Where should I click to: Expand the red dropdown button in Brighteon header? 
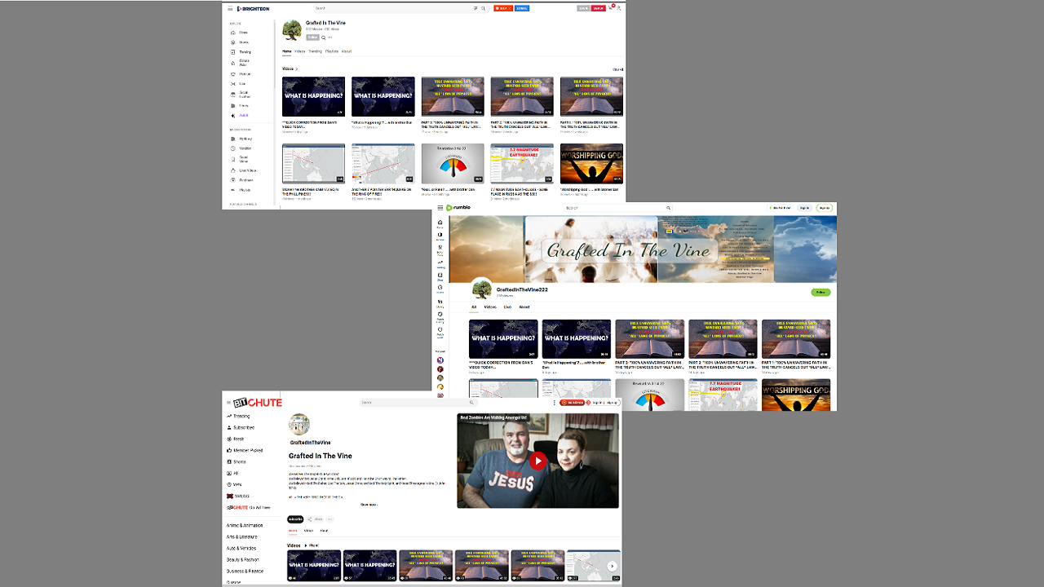[x=502, y=8]
